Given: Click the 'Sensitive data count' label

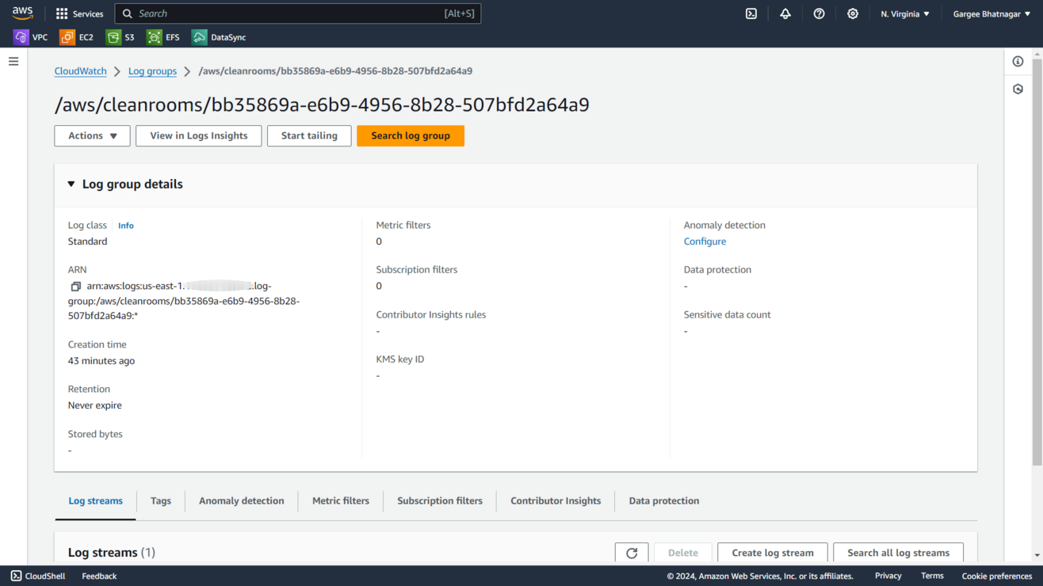Looking at the screenshot, I should pos(727,314).
